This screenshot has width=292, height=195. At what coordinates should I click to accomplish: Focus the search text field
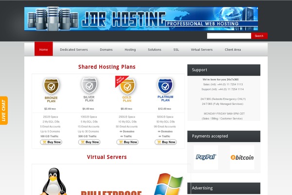pos(229,36)
